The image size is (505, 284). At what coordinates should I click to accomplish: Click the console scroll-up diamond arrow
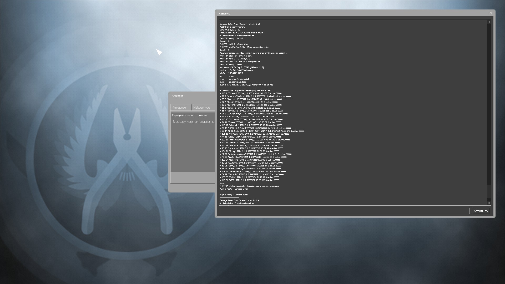tap(489, 22)
